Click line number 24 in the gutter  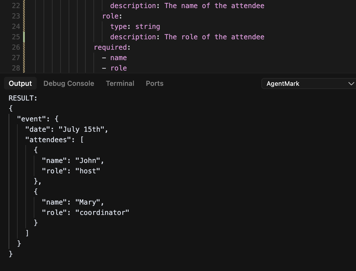click(x=16, y=27)
